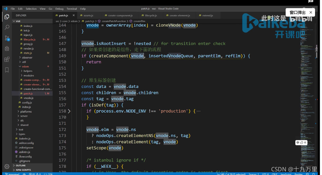Click core in the breadcrumb path
The width and height of the screenshot is (322, 175).
tap(65, 21)
